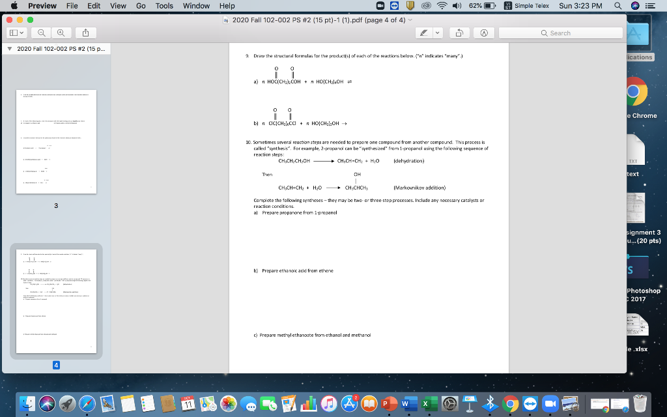
Task: Open Bluetooth app icon in the Dock
Action: click(490, 403)
